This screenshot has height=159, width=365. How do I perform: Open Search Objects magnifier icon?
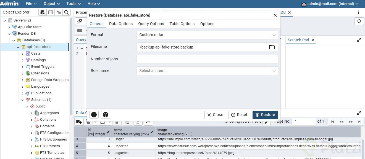66,12
